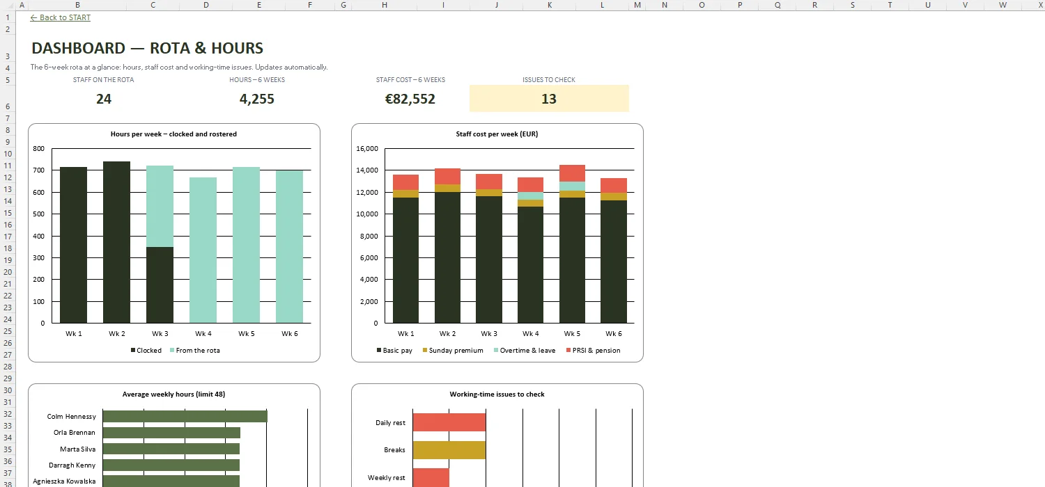Click Working-time issues to check title
Viewport: 1045px width, 487px height.
point(497,394)
